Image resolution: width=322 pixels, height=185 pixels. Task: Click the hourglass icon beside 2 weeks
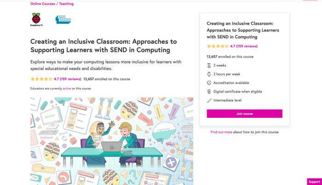click(209, 65)
